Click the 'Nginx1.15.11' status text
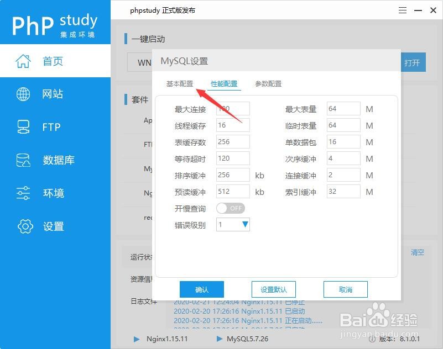This screenshot has width=443, height=349. pyautogui.click(x=167, y=339)
